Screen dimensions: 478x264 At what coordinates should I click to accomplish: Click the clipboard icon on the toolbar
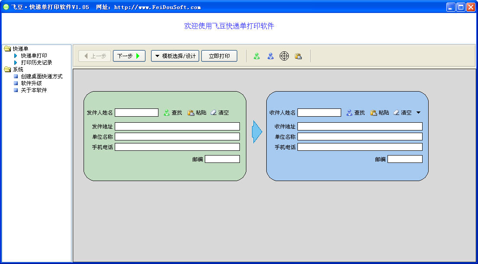coord(298,56)
